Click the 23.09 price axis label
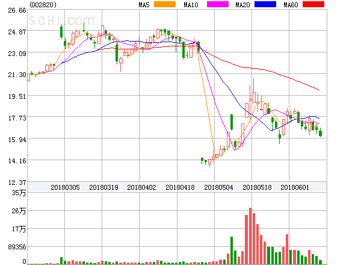This screenshot has width=361, height=265. [x=17, y=54]
